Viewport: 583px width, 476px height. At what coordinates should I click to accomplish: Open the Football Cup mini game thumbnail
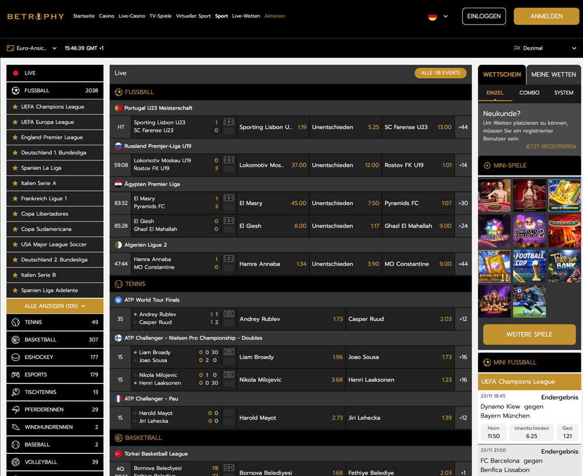pos(529,266)
